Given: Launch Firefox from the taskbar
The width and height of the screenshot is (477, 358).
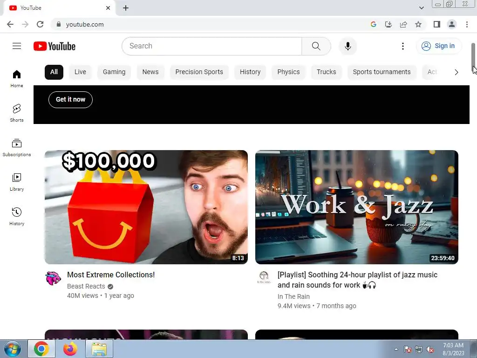Looking at the screenshot, I should point(70,349).
